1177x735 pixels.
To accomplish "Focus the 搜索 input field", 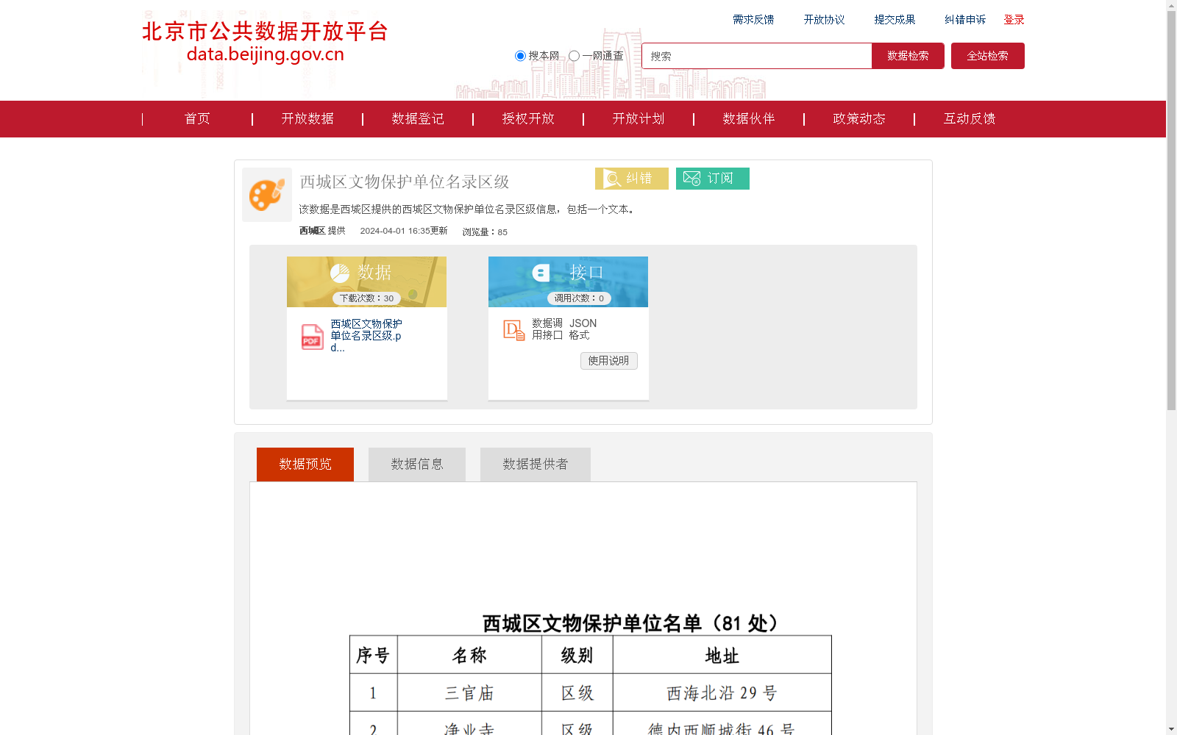I will [x=757, y=56].
